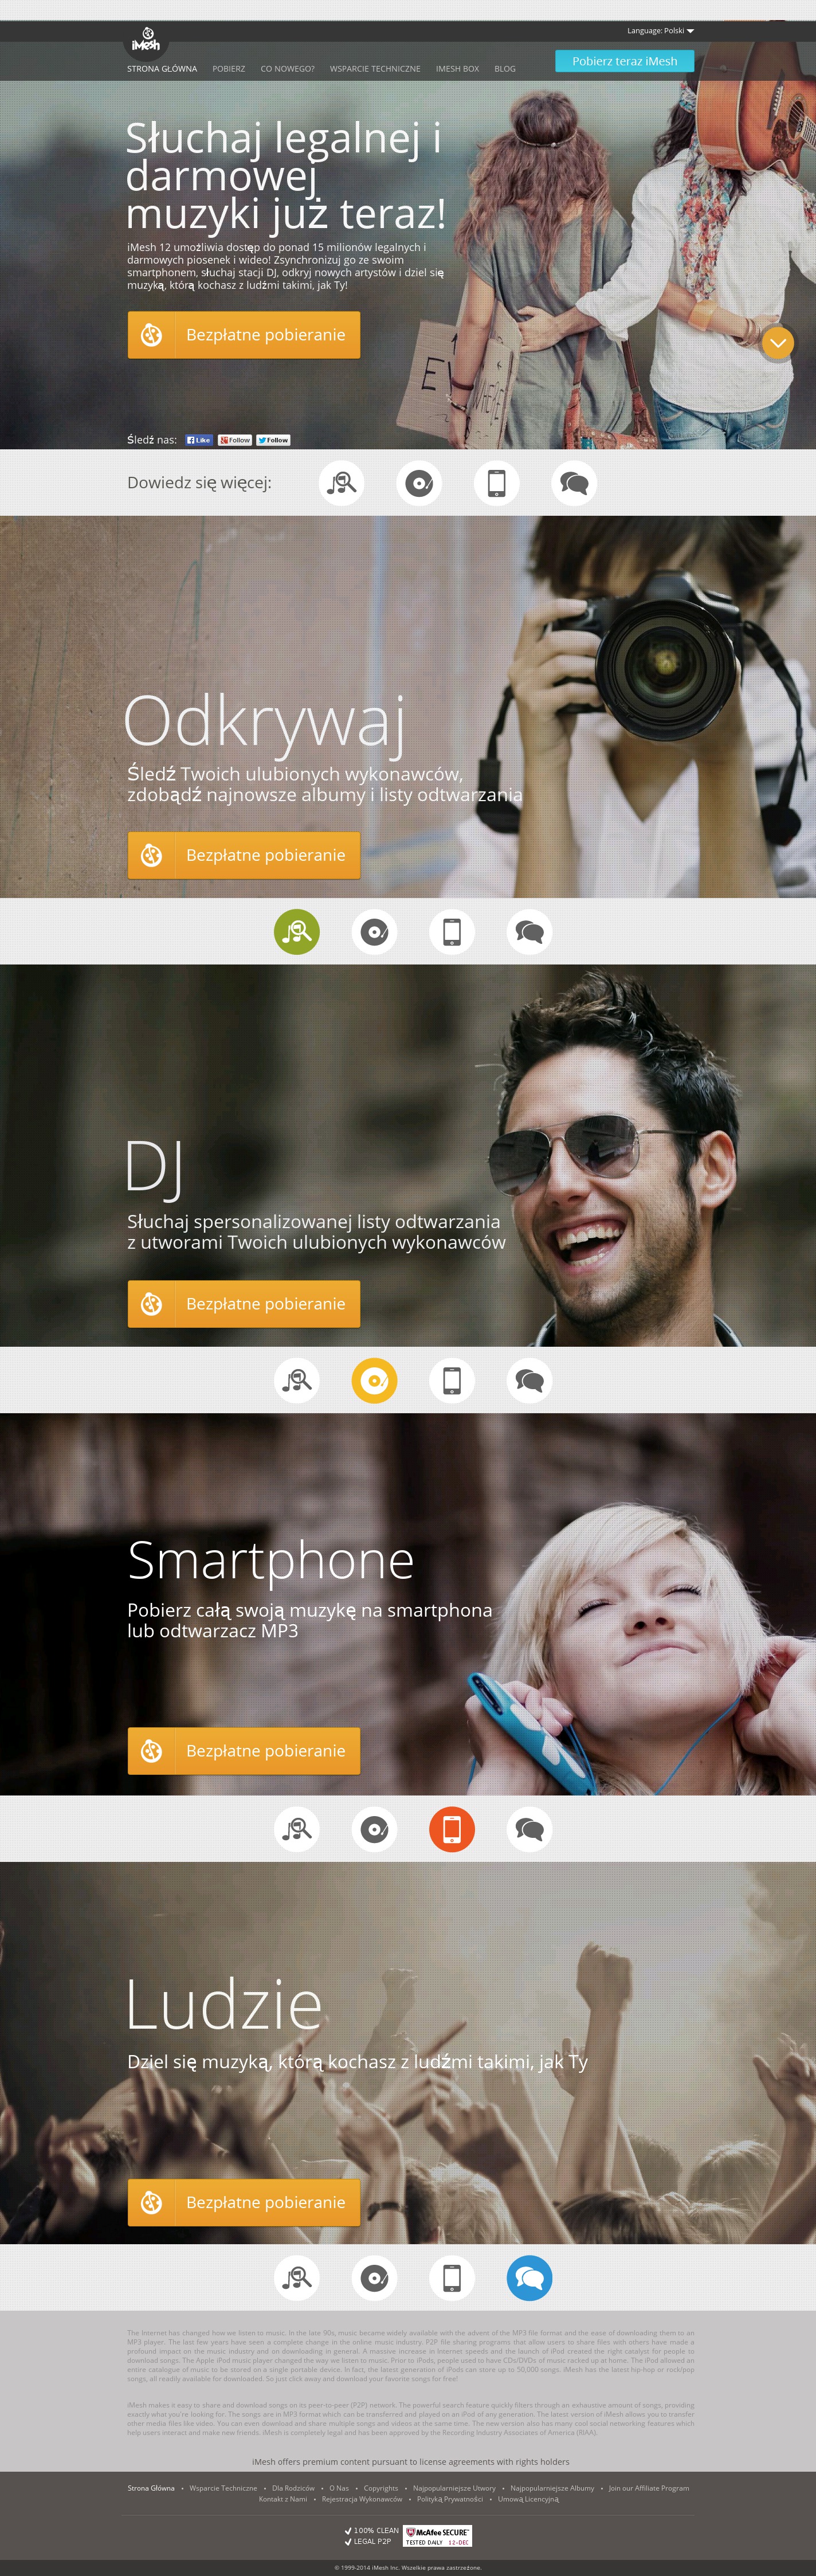This screenshot has width=816, height=2576.
Task: Click the orange down-chevron scroll button
Action: [777, 343]
